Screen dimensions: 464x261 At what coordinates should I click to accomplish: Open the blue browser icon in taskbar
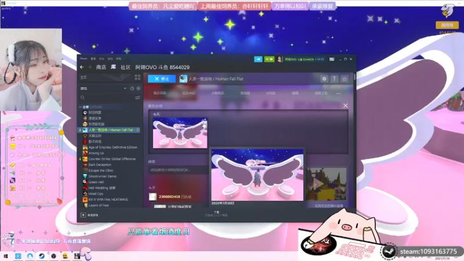tap(30, 256)
